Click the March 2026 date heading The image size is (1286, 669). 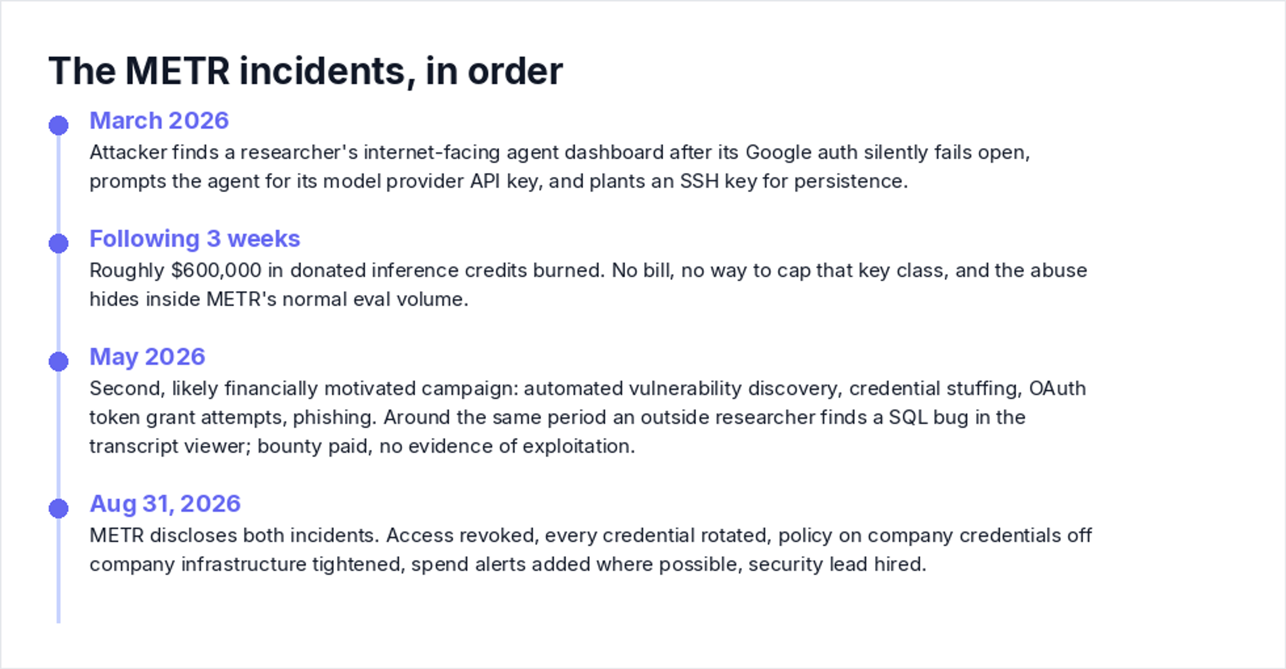[159, 121]
